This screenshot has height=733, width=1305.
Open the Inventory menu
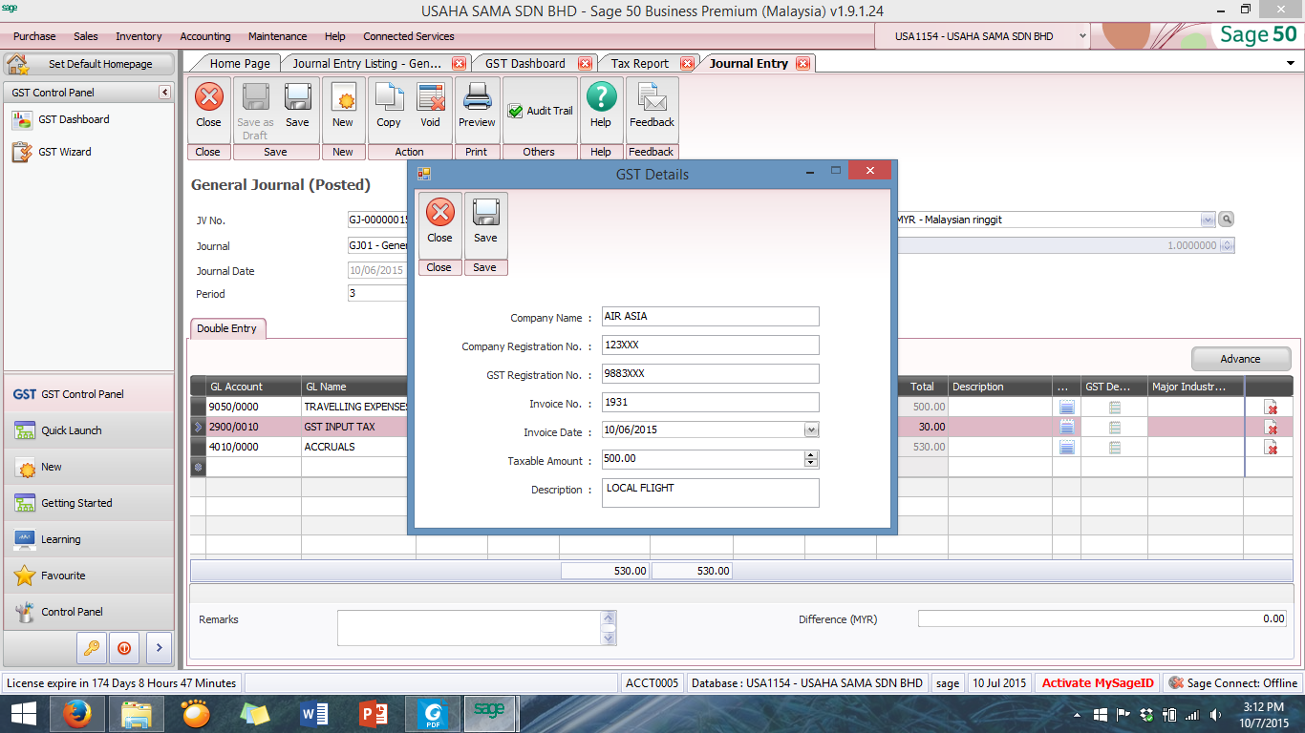click(x=139, y=36)
